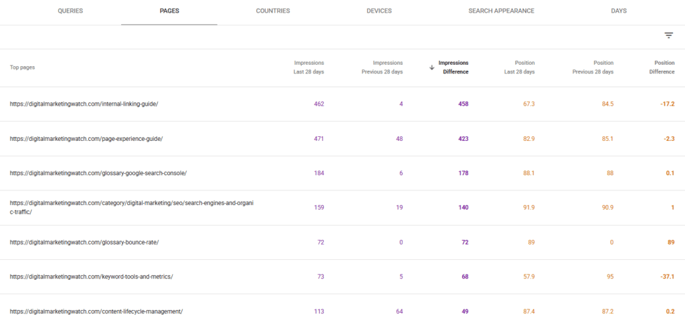Open the Search Appearance tab
Image resolution: width=685 pixels, height=326 pixels.
(502, 11)
